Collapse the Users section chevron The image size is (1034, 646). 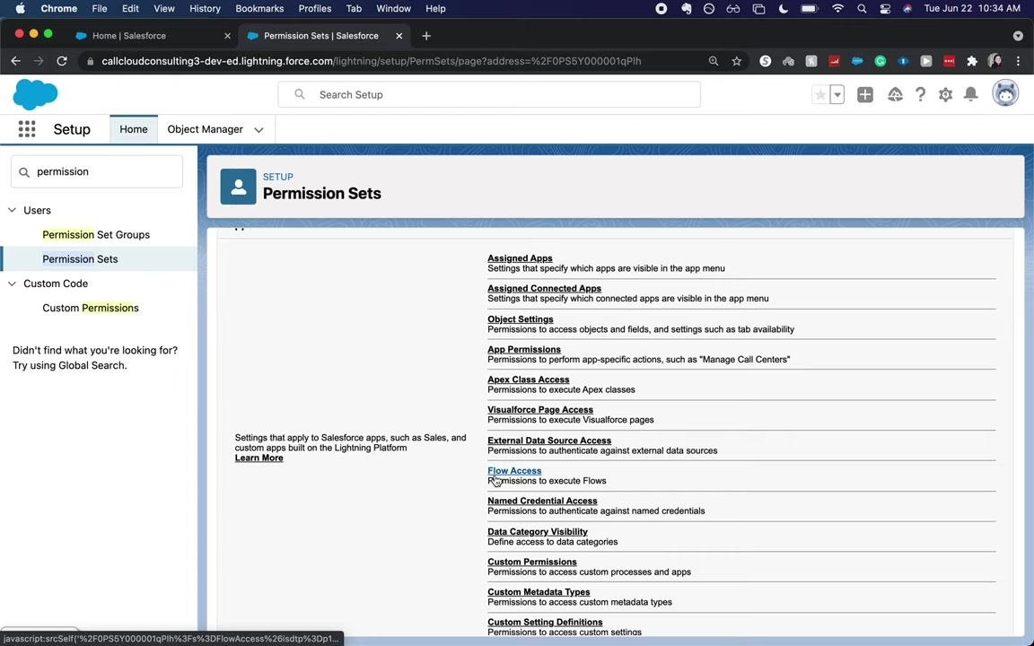coord(12,210)
